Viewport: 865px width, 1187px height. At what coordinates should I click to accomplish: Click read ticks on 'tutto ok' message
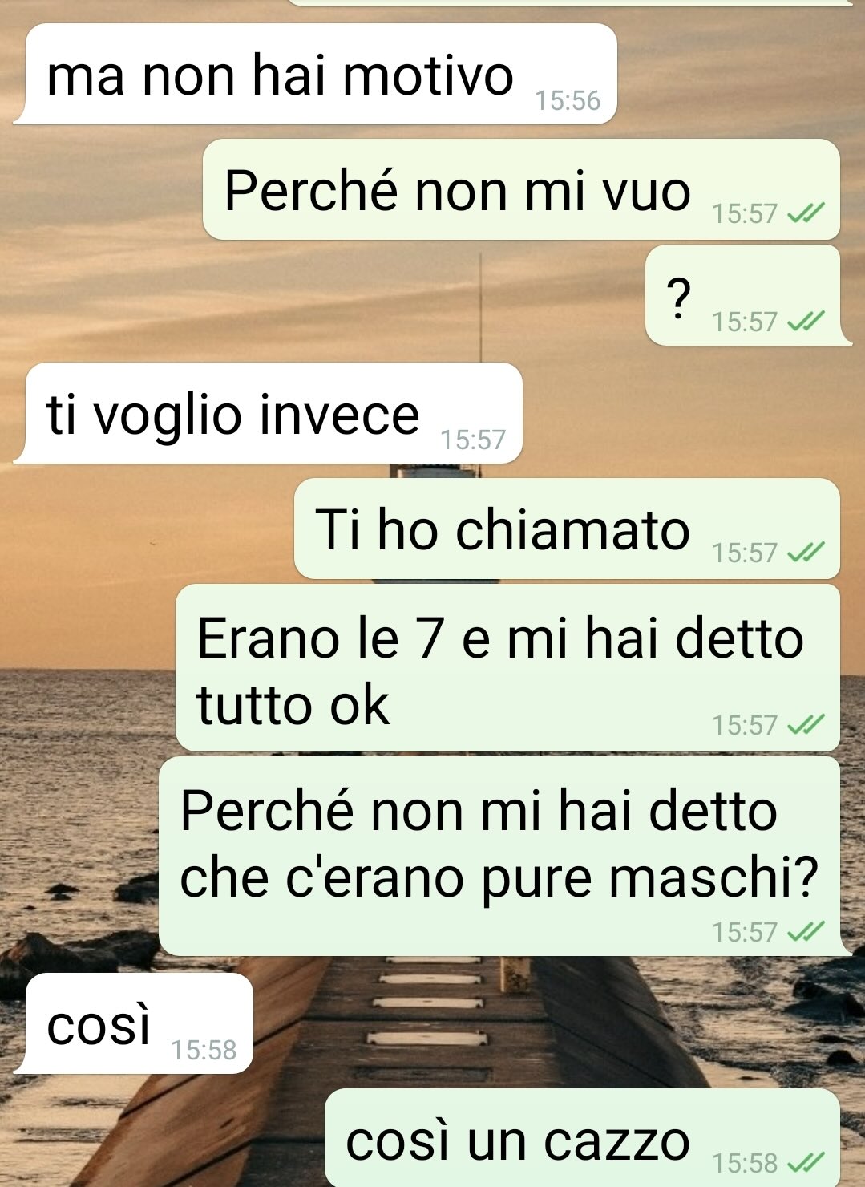click(806, 725)
